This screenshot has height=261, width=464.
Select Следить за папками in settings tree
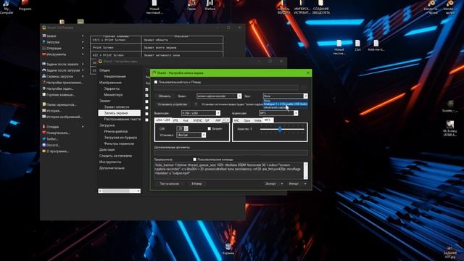[115, 156]
